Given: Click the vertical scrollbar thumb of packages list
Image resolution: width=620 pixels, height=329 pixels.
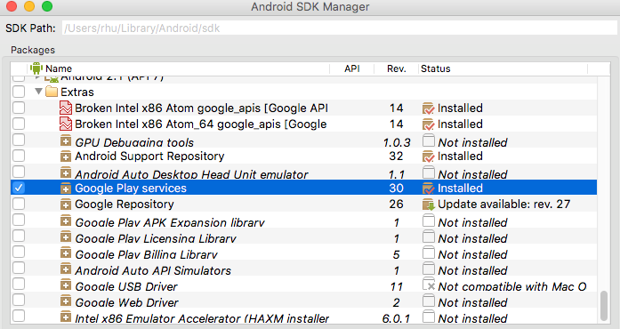Looking at the screenshot, I should 604,306.
